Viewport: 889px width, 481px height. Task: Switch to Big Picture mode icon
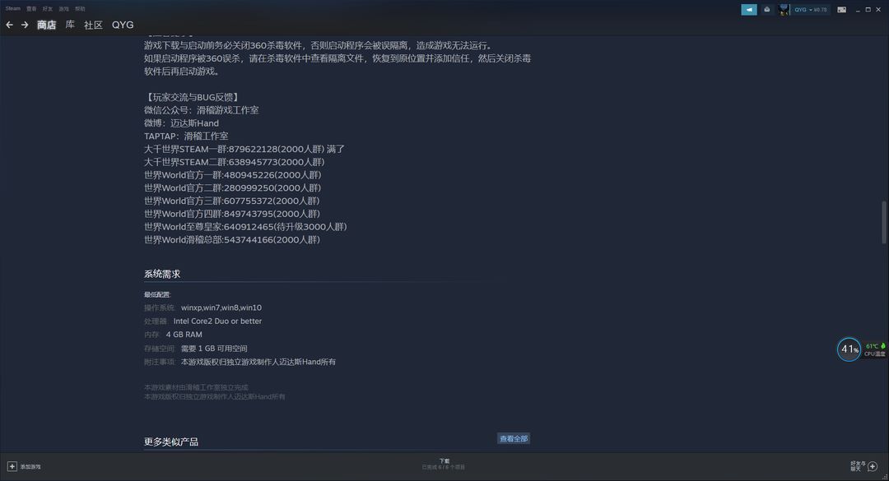[x=841, y=10]
